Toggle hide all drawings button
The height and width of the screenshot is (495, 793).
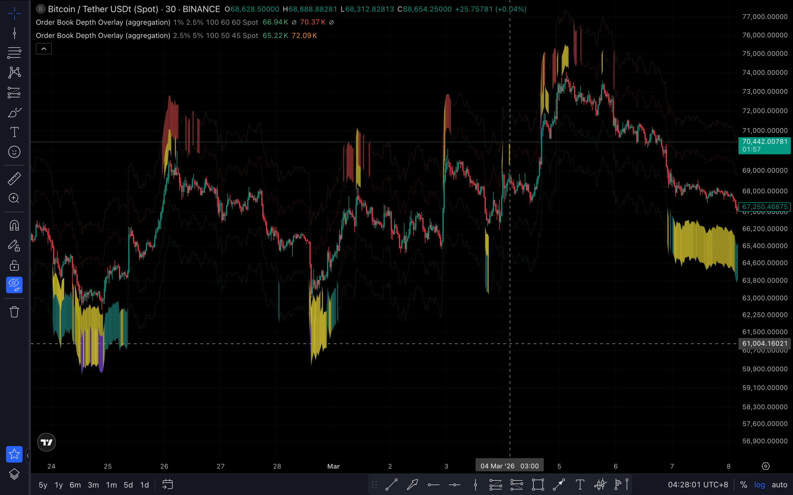pos(14,285)
